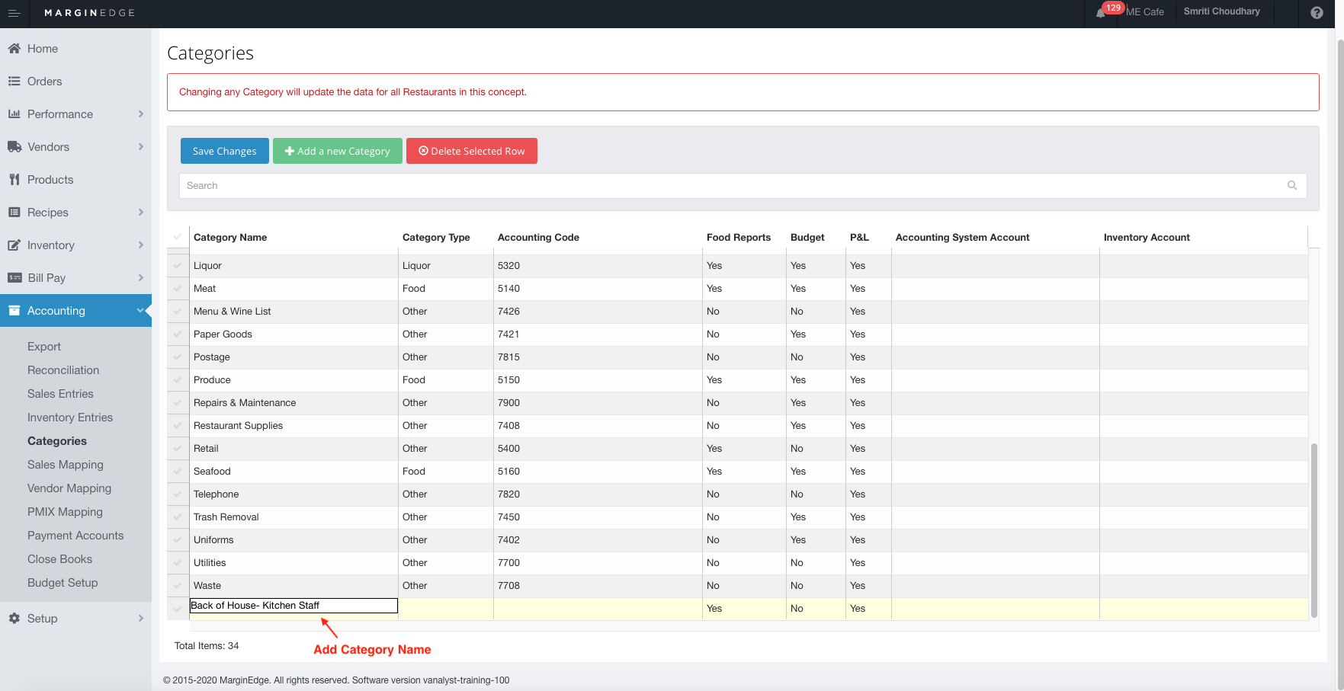Go to Export under Accounting
1344x691 pixels.
pyautogui.click(x=44, y=347)
